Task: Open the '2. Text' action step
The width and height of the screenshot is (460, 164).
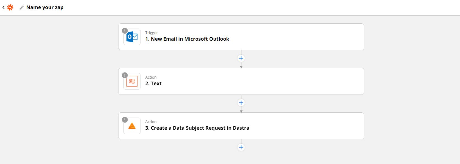Action: tap(241, 81)
